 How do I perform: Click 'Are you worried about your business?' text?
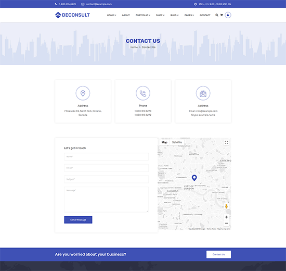(x=90, y=254)
